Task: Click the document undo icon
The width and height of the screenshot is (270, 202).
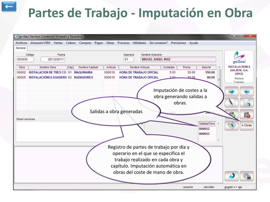Action: [x=247, y=103]
